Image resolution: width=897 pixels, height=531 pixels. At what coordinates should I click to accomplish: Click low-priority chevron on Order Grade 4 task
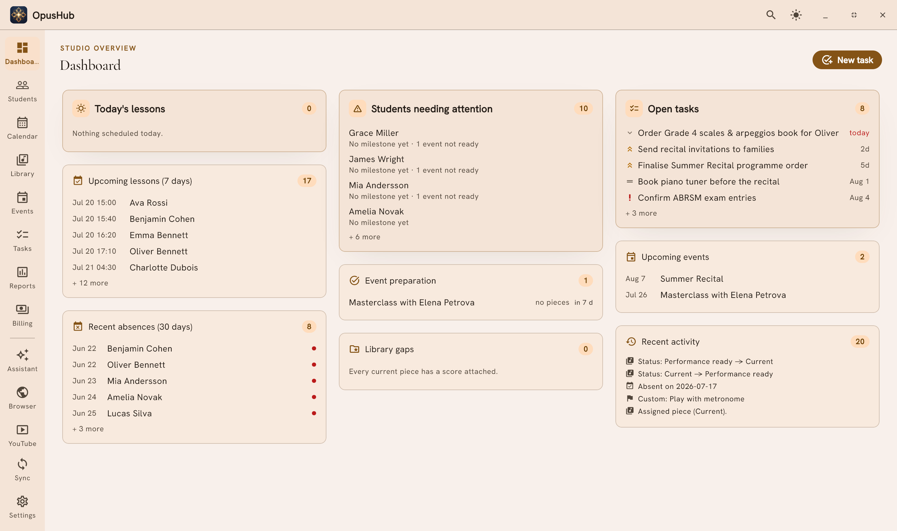click(629, 133)
